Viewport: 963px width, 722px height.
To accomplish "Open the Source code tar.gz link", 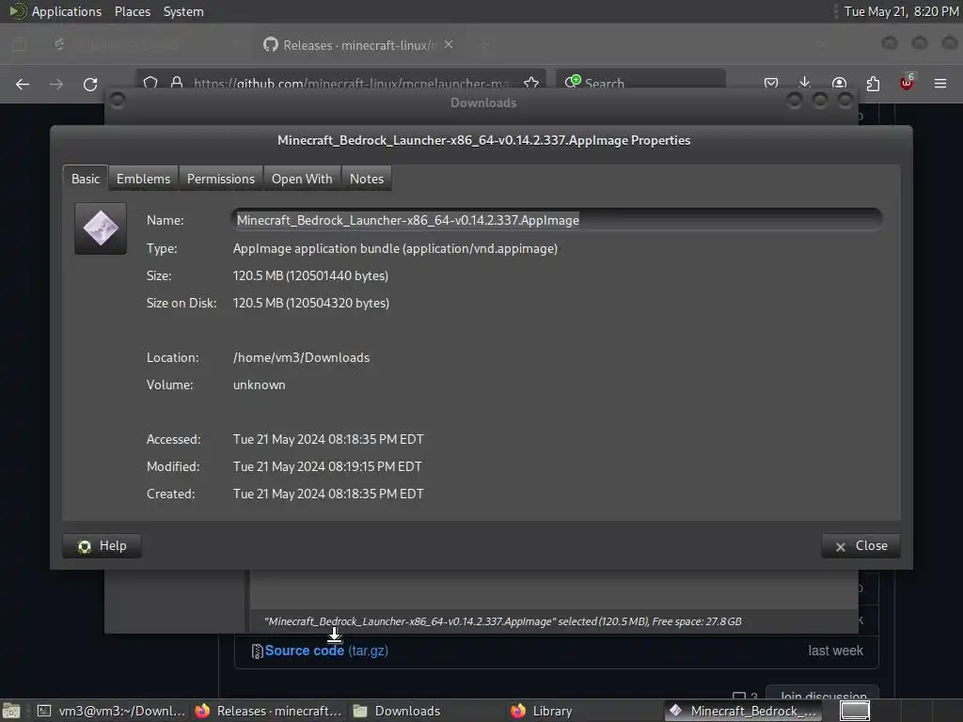I will point(326,651).
